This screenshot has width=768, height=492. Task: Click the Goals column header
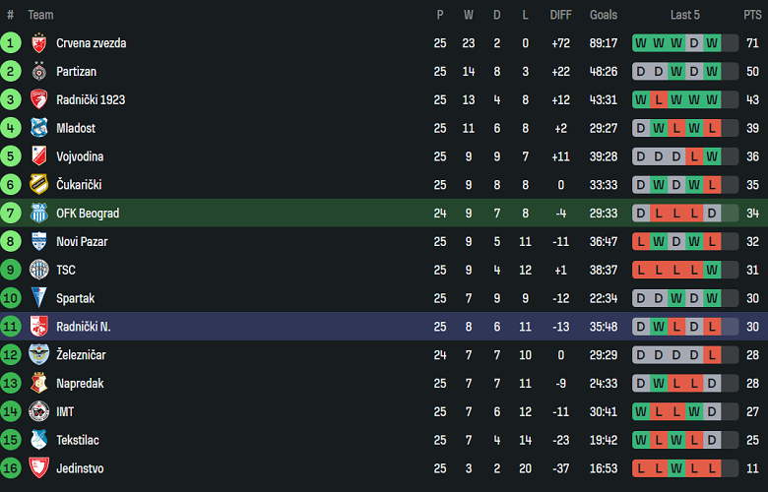coord(604,15)
